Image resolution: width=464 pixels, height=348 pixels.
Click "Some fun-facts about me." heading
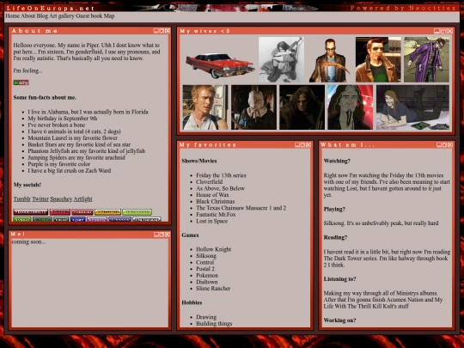[45, 97]
